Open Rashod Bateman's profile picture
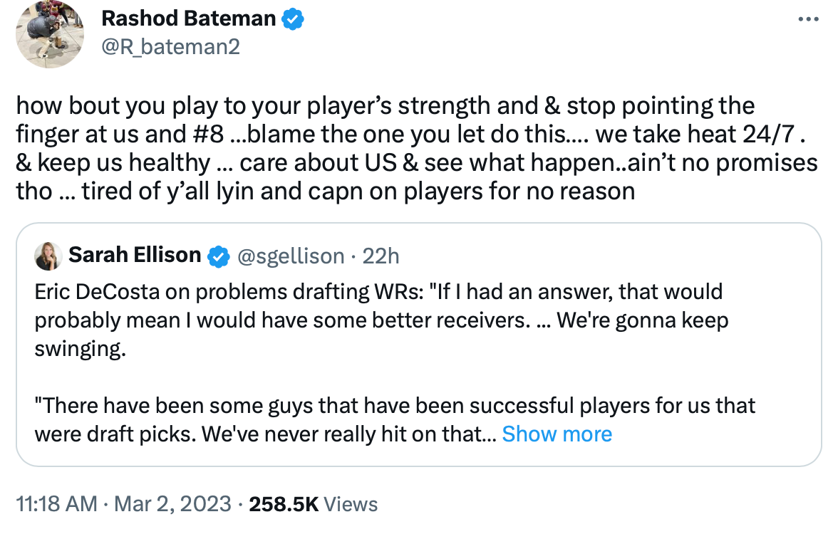The image size is (838, 534). (x=50, y=33)
